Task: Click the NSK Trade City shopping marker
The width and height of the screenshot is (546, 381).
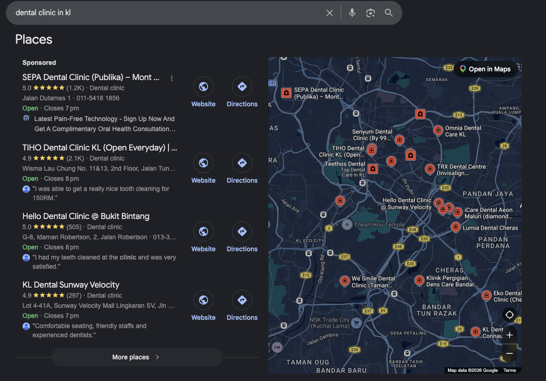Action: [356, 323]
